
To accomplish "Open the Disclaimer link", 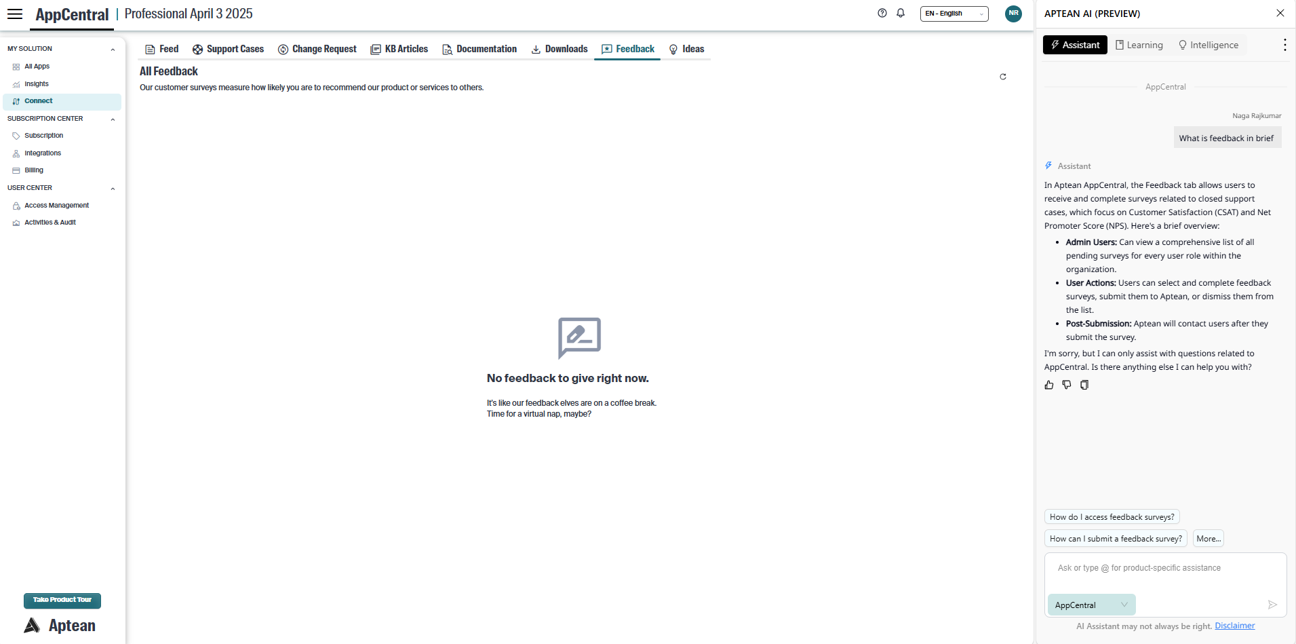I will (x=1234, y=626).
